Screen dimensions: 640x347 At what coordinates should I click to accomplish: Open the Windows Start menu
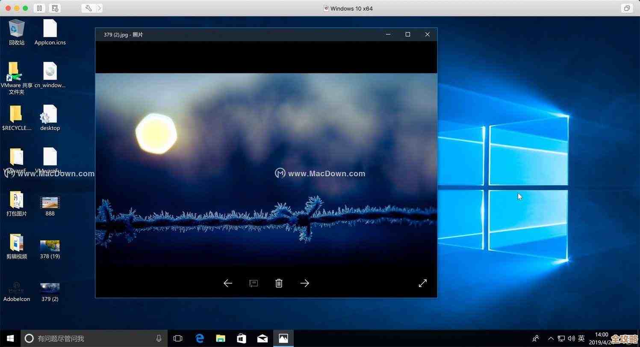10,338
